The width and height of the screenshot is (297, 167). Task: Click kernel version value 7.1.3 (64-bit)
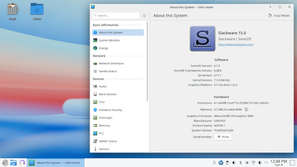click(x=222, y=80)
